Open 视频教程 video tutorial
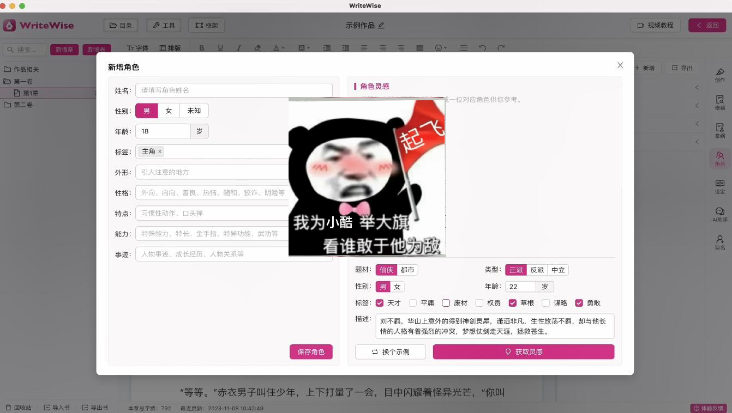Viewport: 732px width, 413px height. tap(655, 25)
